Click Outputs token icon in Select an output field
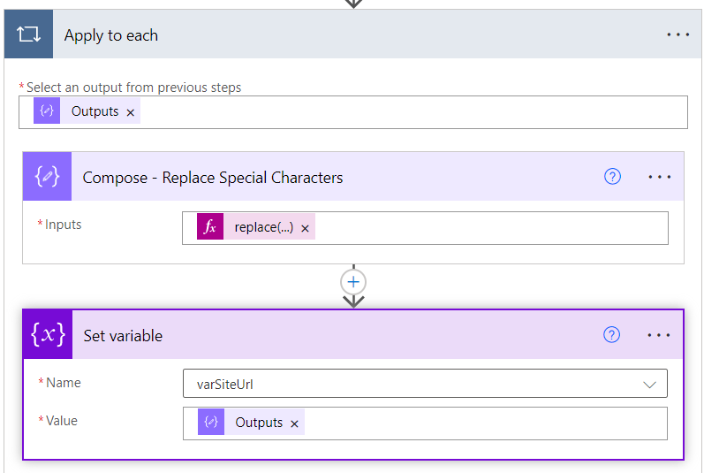Image resolution: width=704 pixels, height=473 pixels. coord(47,111)
